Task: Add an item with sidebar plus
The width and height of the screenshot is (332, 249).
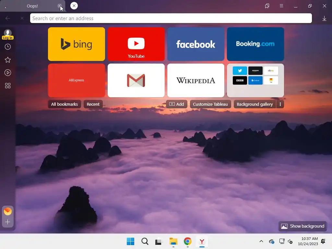Action: (x=8, y=222)
